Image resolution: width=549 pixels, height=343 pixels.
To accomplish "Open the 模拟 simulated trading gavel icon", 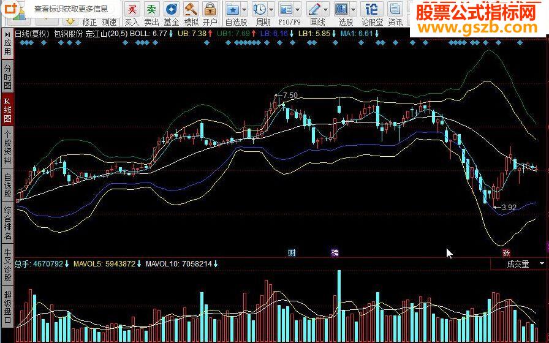I will (191, 9).
